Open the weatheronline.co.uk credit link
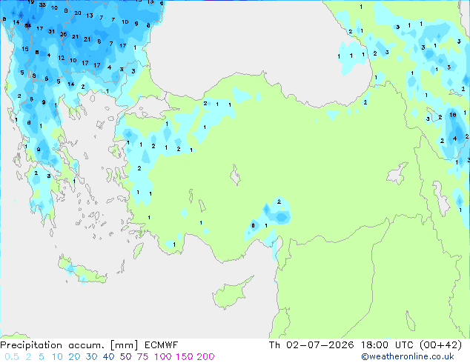 tap(408, 356)
